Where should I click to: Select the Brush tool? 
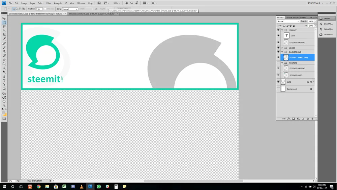coord(4,48)
